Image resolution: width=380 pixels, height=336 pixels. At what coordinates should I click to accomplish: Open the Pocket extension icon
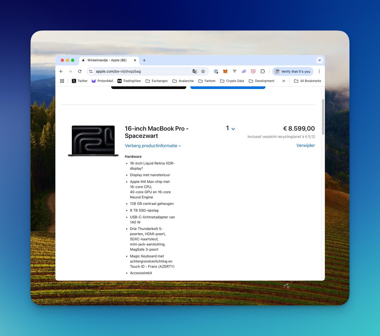coord(253,72)
